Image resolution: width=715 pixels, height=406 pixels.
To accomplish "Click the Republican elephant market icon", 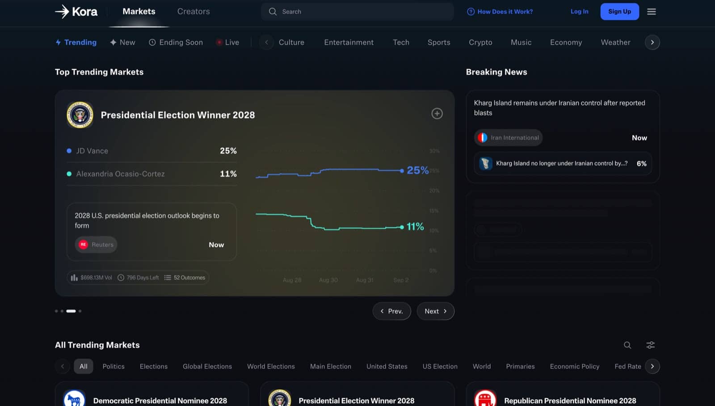I will click(x=485, y=399).
